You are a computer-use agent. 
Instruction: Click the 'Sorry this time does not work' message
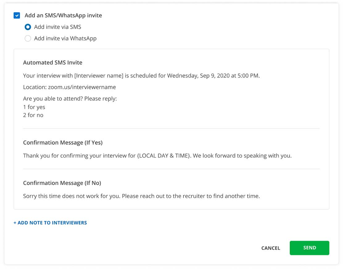141,196
